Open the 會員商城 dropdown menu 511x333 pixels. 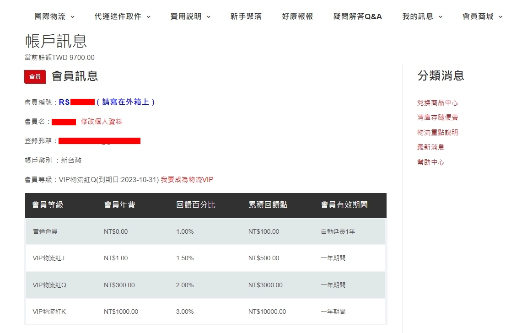coord(482,16)
